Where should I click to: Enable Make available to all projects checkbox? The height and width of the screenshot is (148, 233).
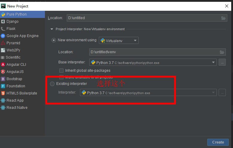click(61, 77)
